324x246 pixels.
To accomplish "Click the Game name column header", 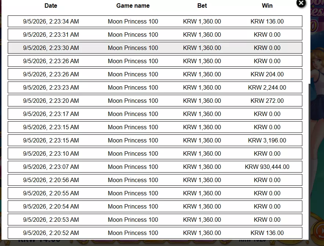I will coord(133,6).
